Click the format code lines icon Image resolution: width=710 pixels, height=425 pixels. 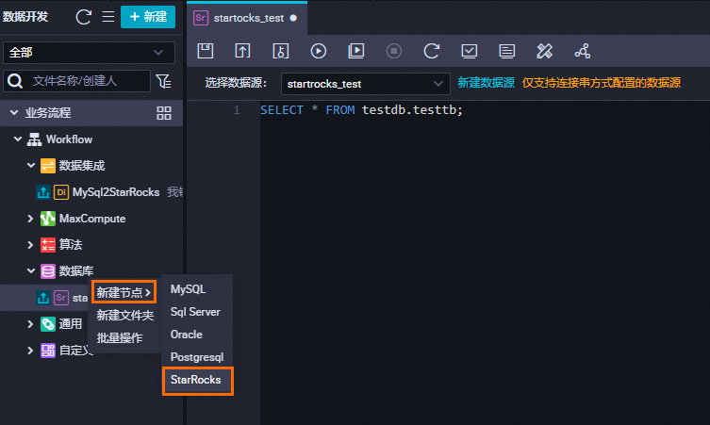point(506,51)
